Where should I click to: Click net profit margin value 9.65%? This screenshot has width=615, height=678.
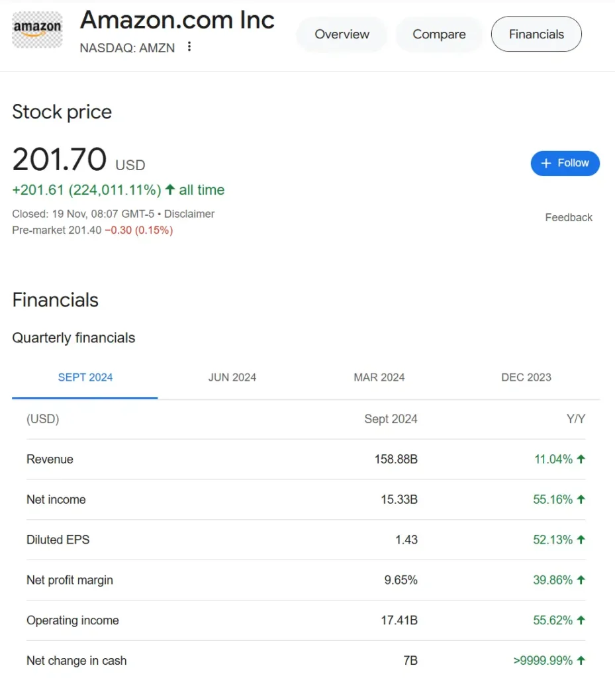[401, 580]
